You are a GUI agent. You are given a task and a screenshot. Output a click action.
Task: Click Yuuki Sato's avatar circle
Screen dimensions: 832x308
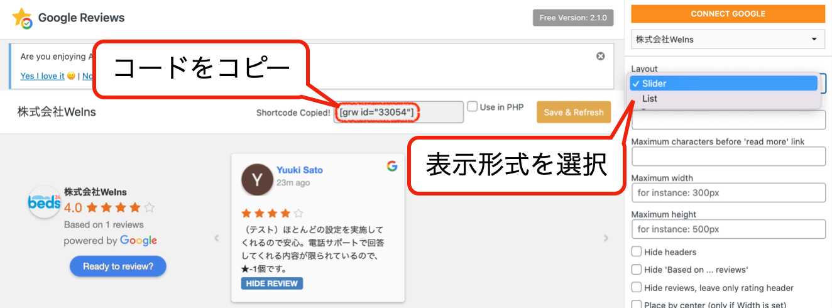click(x=257, y=180)
